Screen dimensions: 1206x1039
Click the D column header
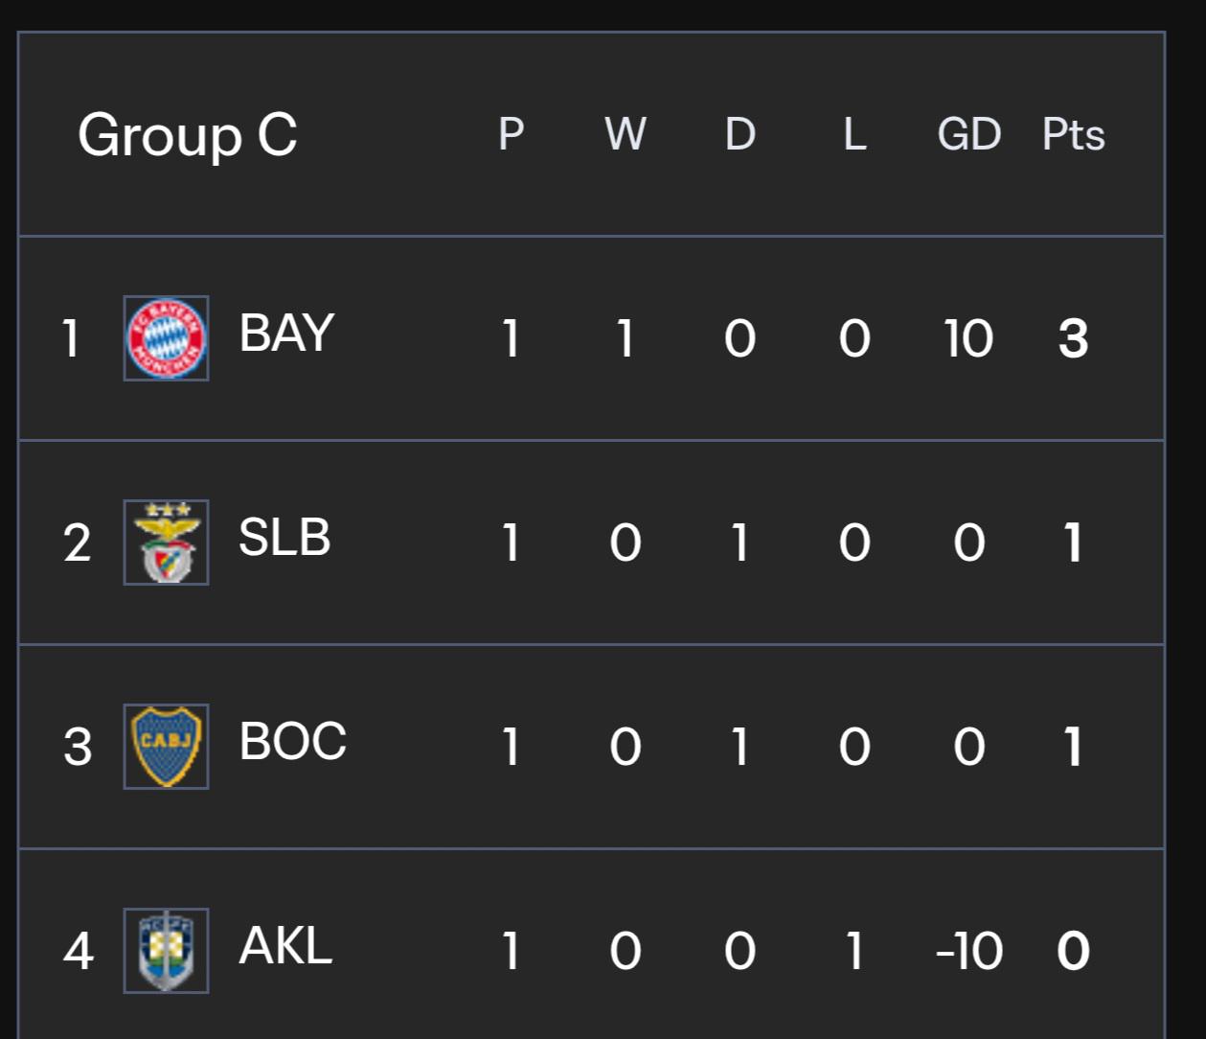740,134
